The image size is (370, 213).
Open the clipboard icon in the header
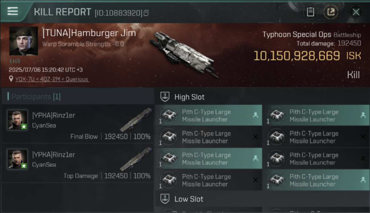point(310,12)
